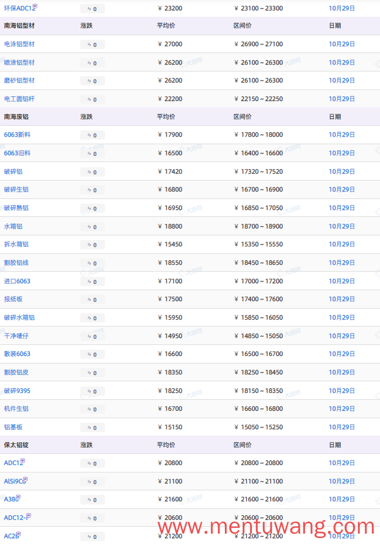Click the 10月29日 date in 水箱铝 row
This screenshot has width=380, height=544.
tap(342, 226)
